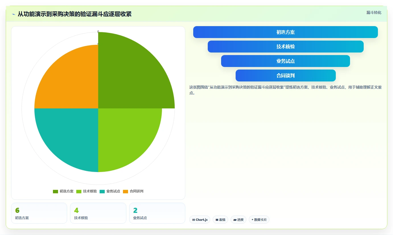Click the lightning icon beside the title

[x=14, y=14]
